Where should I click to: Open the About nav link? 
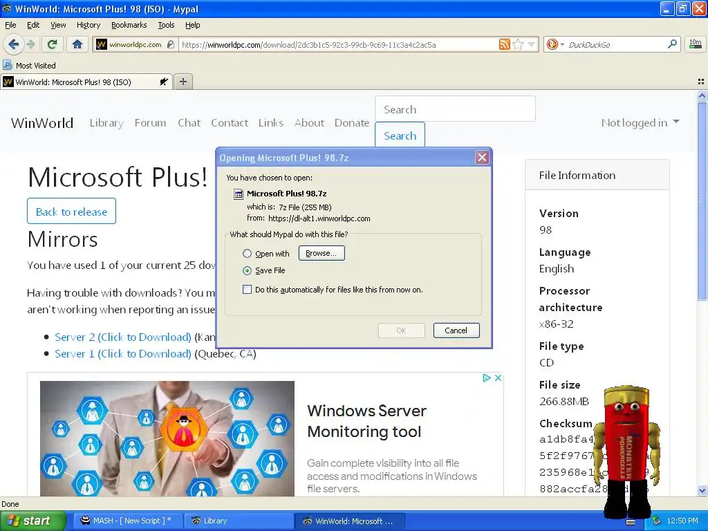point(309,123)
